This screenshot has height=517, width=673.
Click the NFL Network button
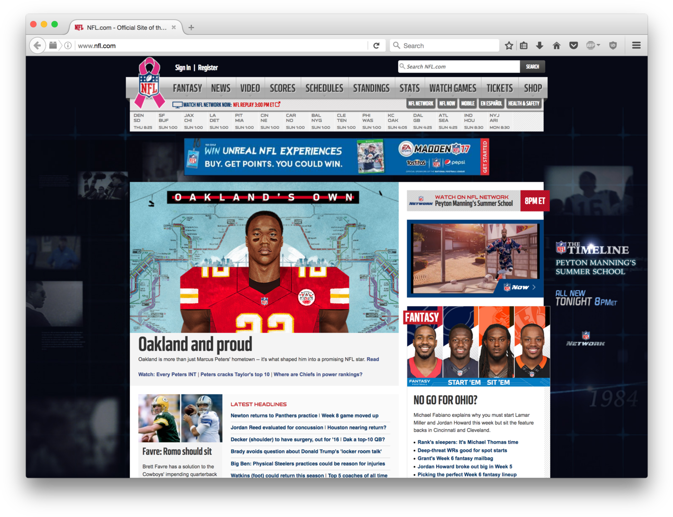tap(420, 103)
